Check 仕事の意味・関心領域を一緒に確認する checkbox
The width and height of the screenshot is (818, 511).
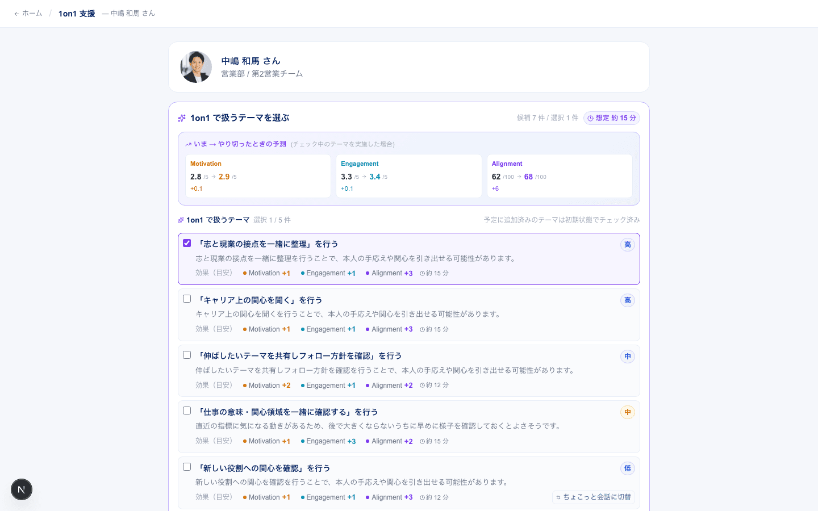(187, 411)
